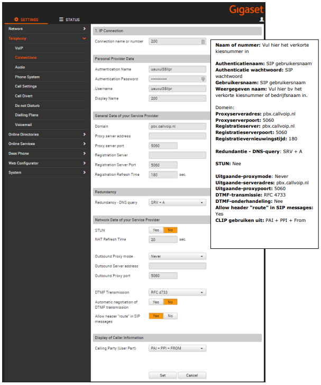The height and width of the screenshot is (385, 321).
Task: Open Call Divert menu item
Action: click(24, 96)
